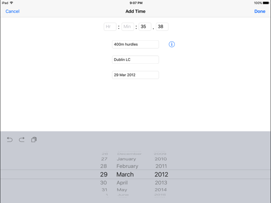Tap the paste clipboard icon
This screenshot has height=203, width=271.
tap(34, 139)
